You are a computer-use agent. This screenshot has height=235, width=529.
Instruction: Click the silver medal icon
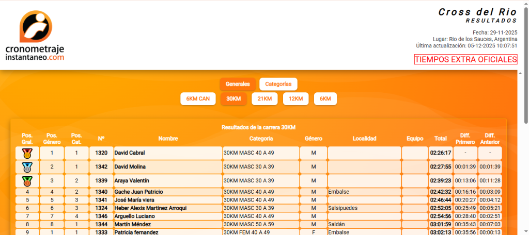click(x=27, y=167)
